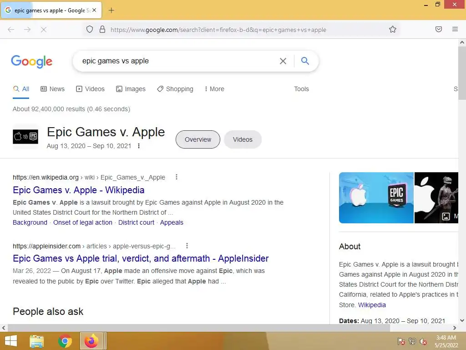Image resolution: width=466 pixels, height=350 pixels.
Task: Select the Overview chip
Action: click(x=198, y=139)
